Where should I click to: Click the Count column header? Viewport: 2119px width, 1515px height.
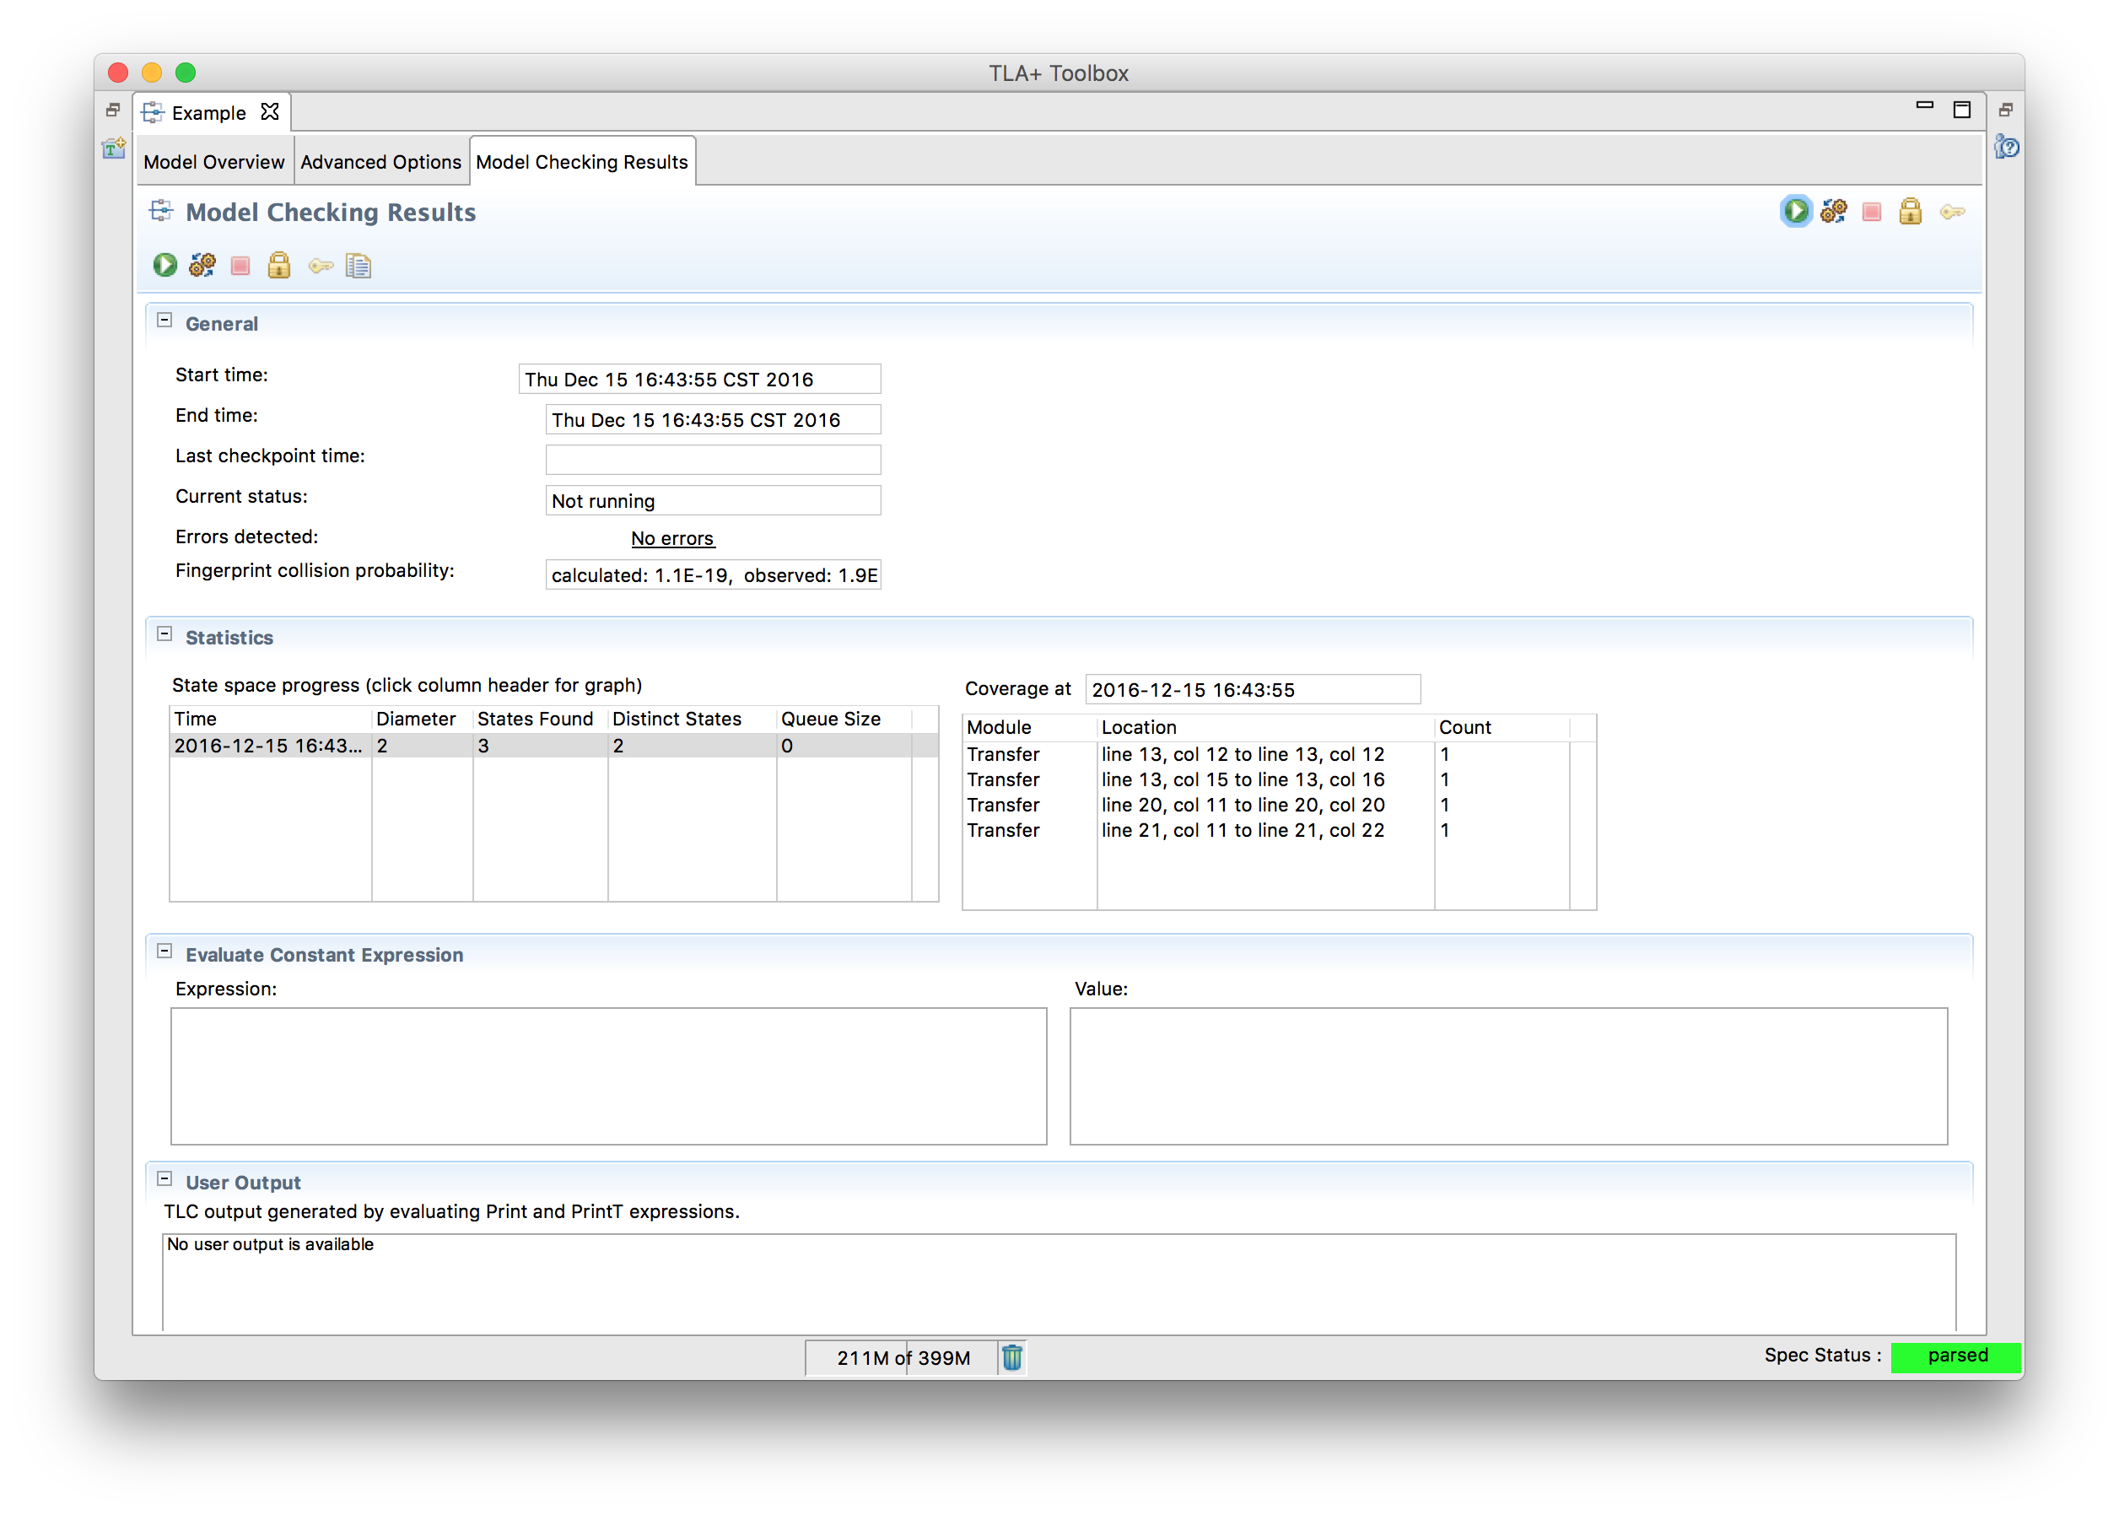pyautogui.click(x=1502, y=728)
